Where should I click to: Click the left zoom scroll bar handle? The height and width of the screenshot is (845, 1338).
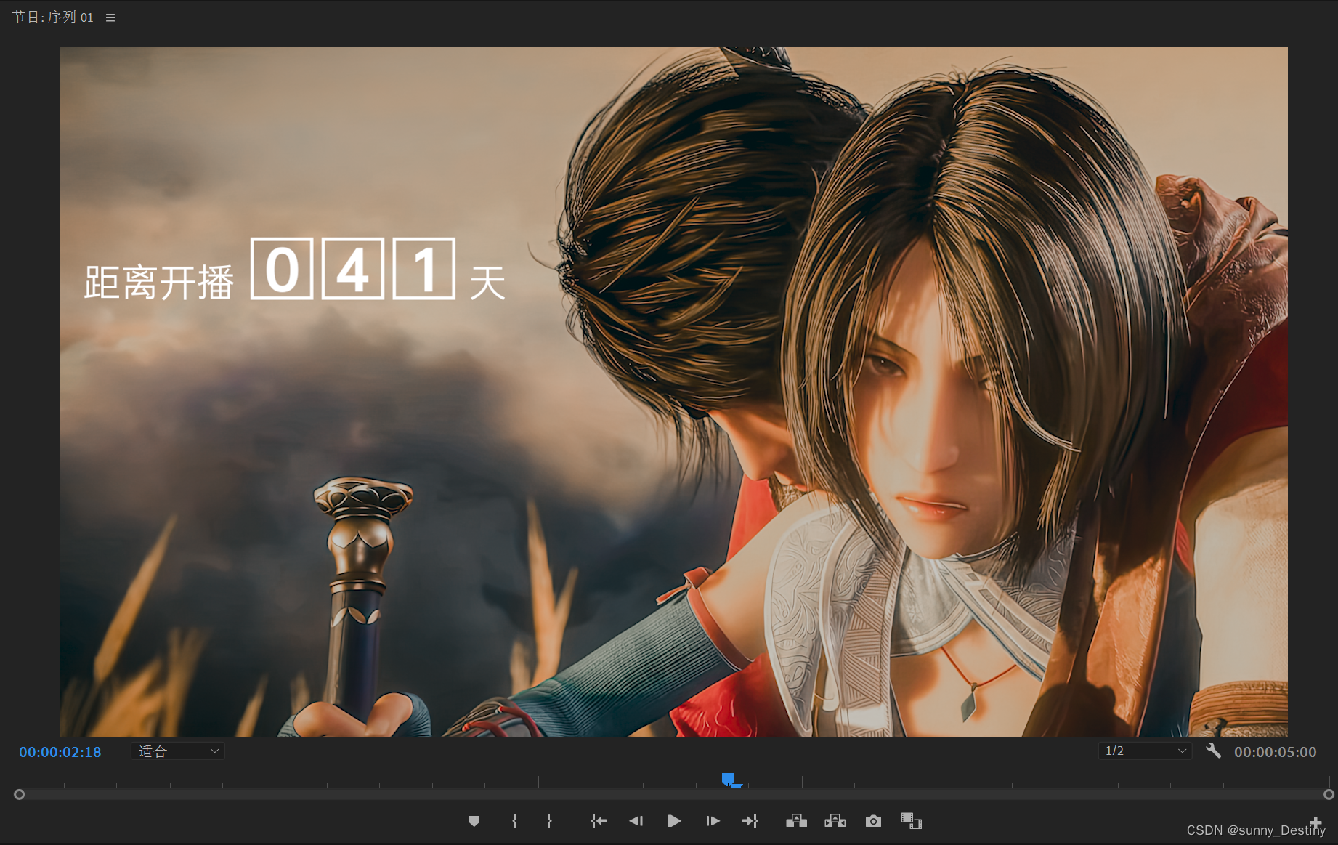click(x=20, y=795)
